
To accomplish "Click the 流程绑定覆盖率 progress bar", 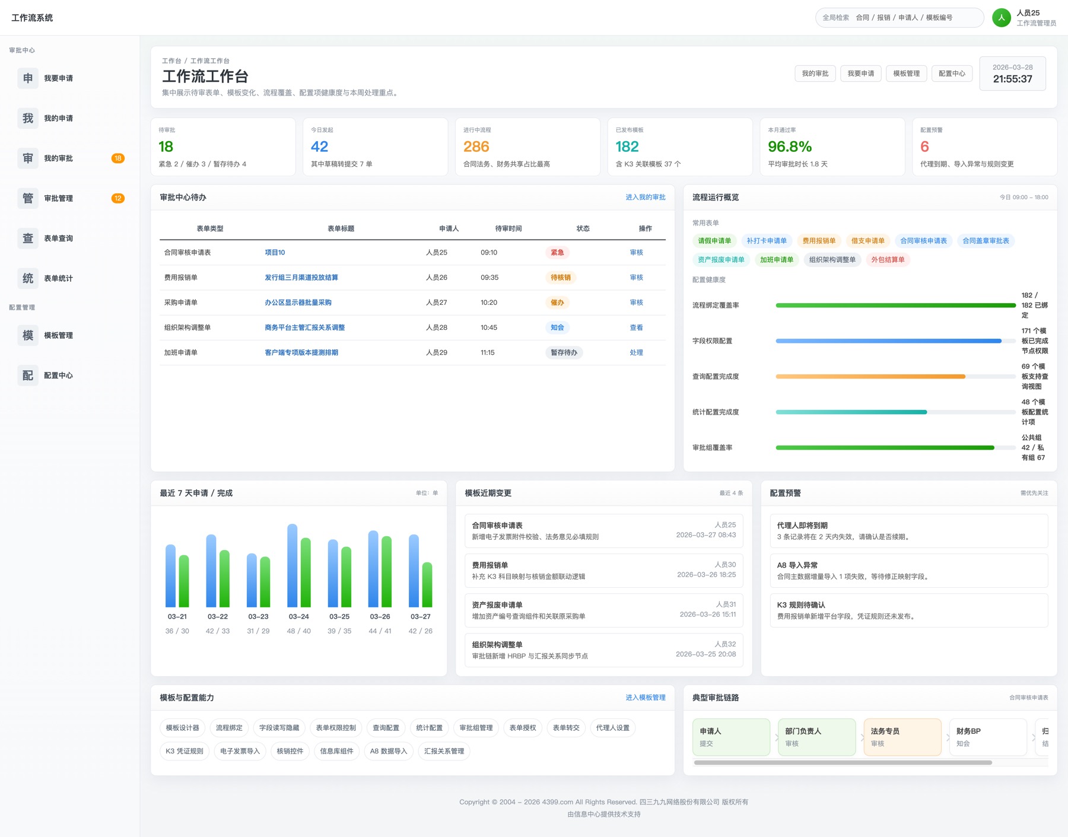I will pyautogui.click(x=895, y=305).
